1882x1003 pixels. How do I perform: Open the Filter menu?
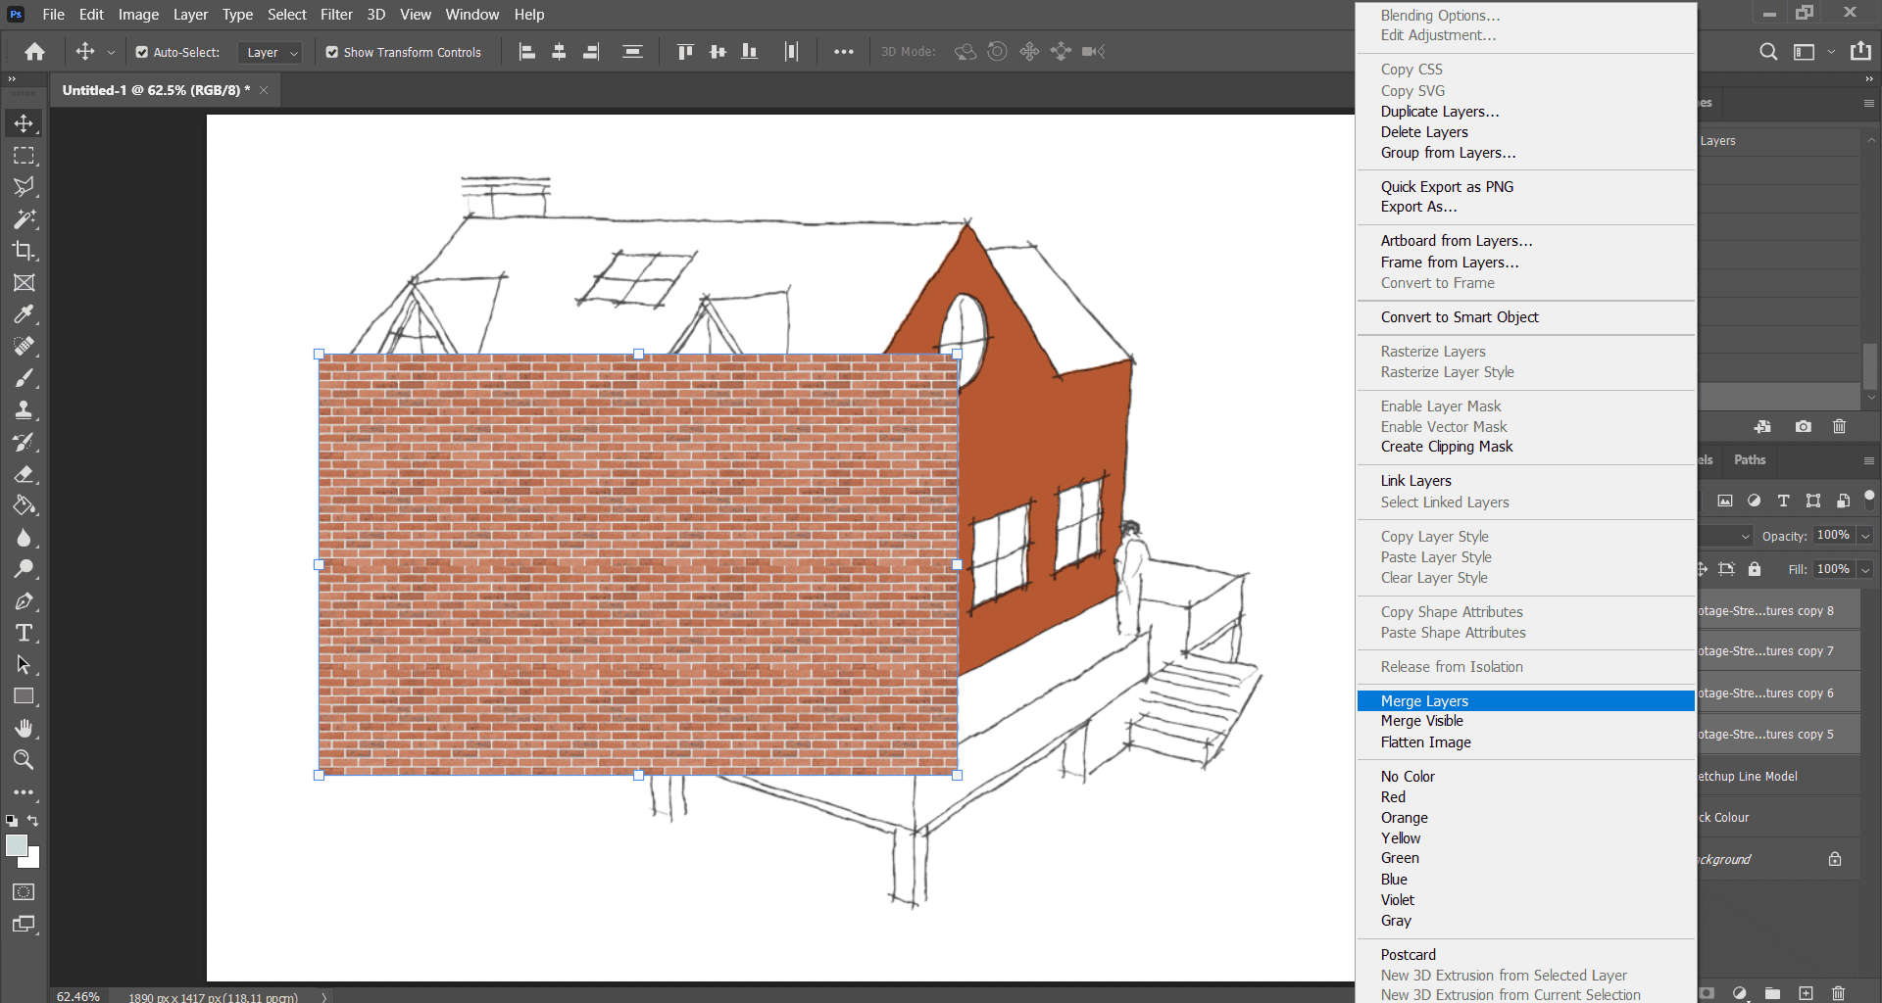pyautogui.click(x=336, y=15)
